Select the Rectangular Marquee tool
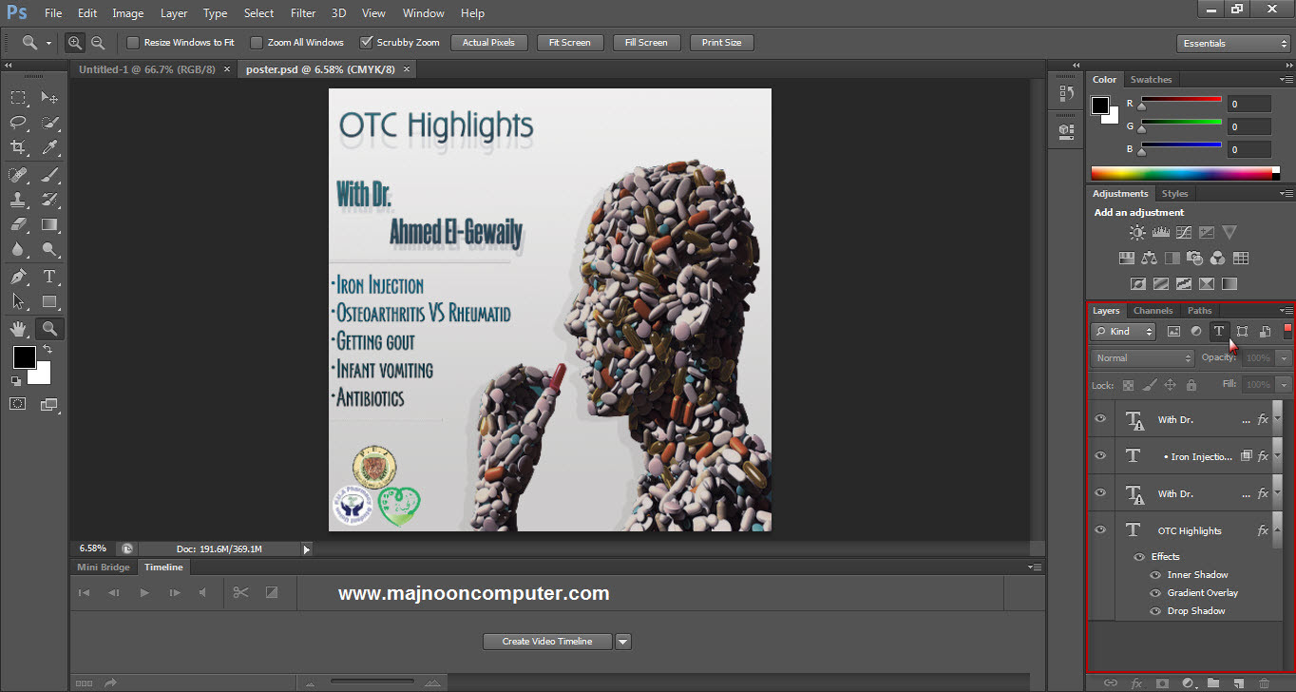Screen dimensions: 1296x692 (18, 97)
